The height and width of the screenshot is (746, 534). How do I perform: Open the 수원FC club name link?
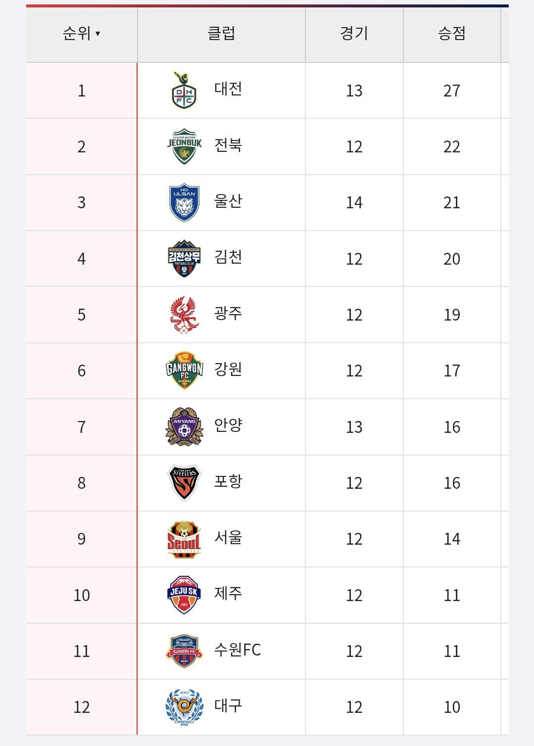(x=238, y=650)
